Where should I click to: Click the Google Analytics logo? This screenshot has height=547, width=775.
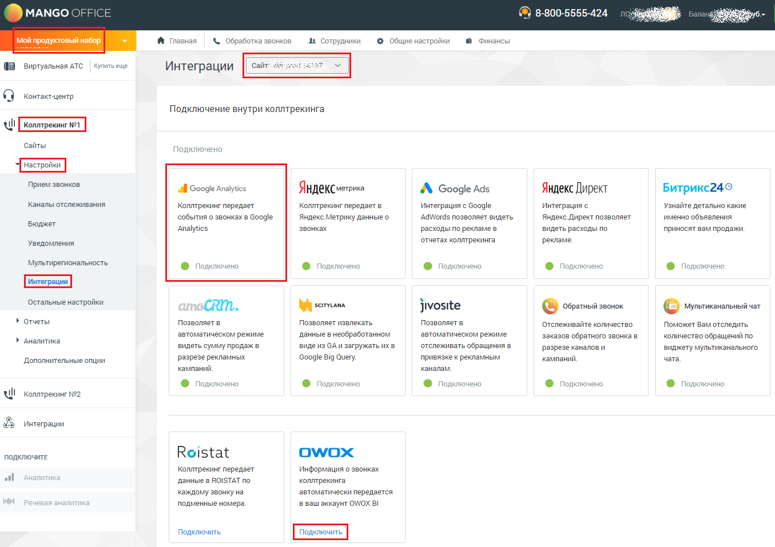tap(212, 189)
